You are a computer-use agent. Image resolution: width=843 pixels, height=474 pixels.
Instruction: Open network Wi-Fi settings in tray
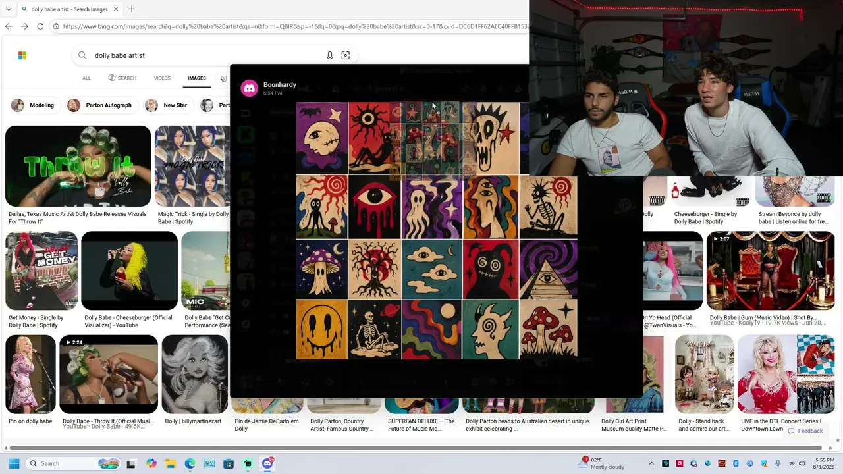click(x=792, y=463)
